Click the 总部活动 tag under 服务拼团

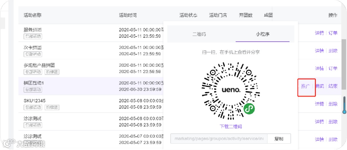[33, 37]
